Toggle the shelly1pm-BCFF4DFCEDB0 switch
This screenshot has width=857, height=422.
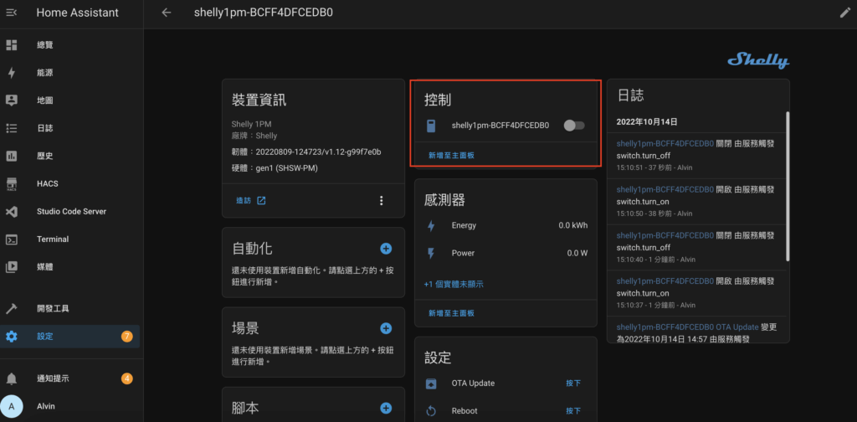point(574,126)
